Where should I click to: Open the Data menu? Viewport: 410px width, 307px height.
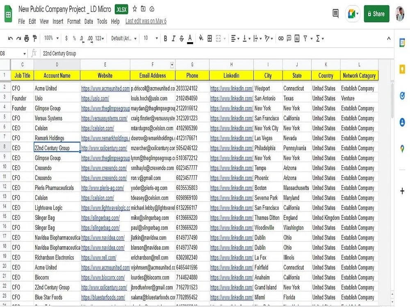tap(89, 21)
